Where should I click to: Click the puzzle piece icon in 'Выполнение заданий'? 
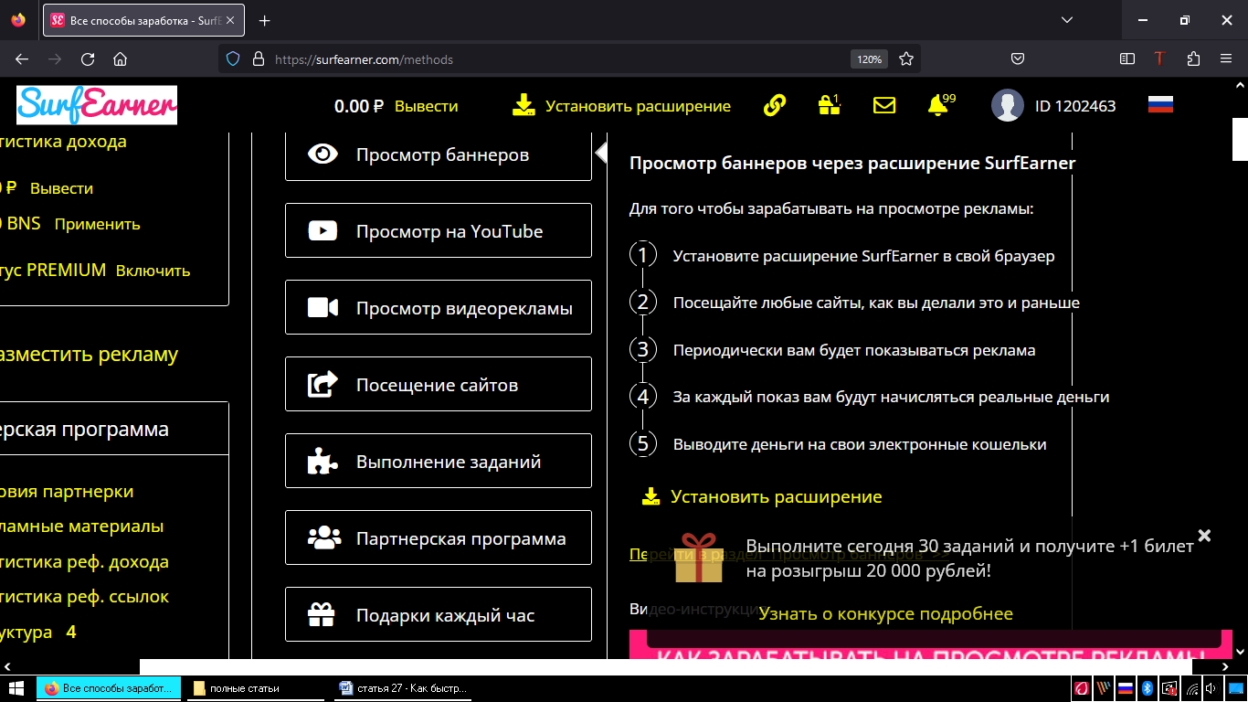tap(323, 462)
